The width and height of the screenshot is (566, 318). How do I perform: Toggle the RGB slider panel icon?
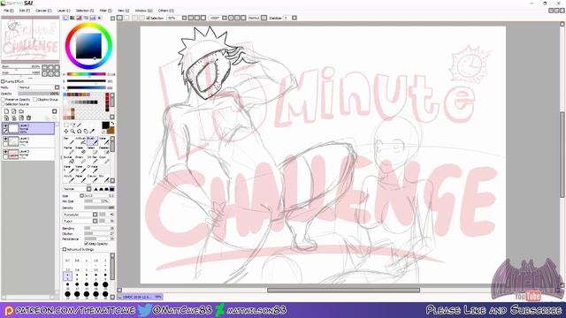(73, 18)
